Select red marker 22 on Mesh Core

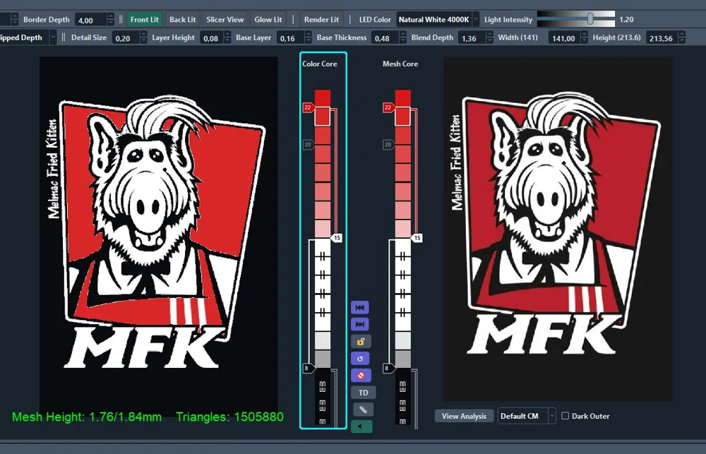coord(388,107)
